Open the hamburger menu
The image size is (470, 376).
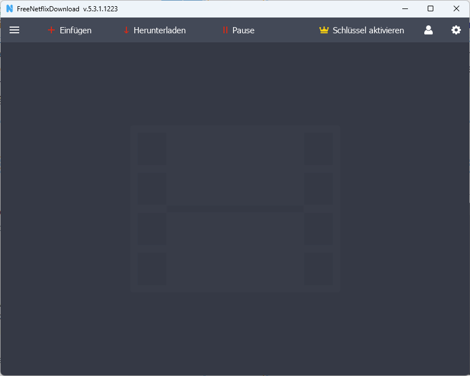[14, 30]
